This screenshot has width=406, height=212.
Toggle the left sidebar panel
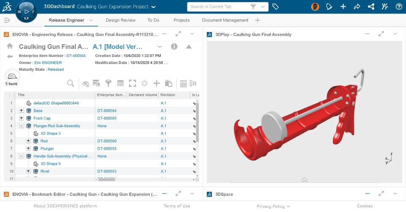pos(6,20)
